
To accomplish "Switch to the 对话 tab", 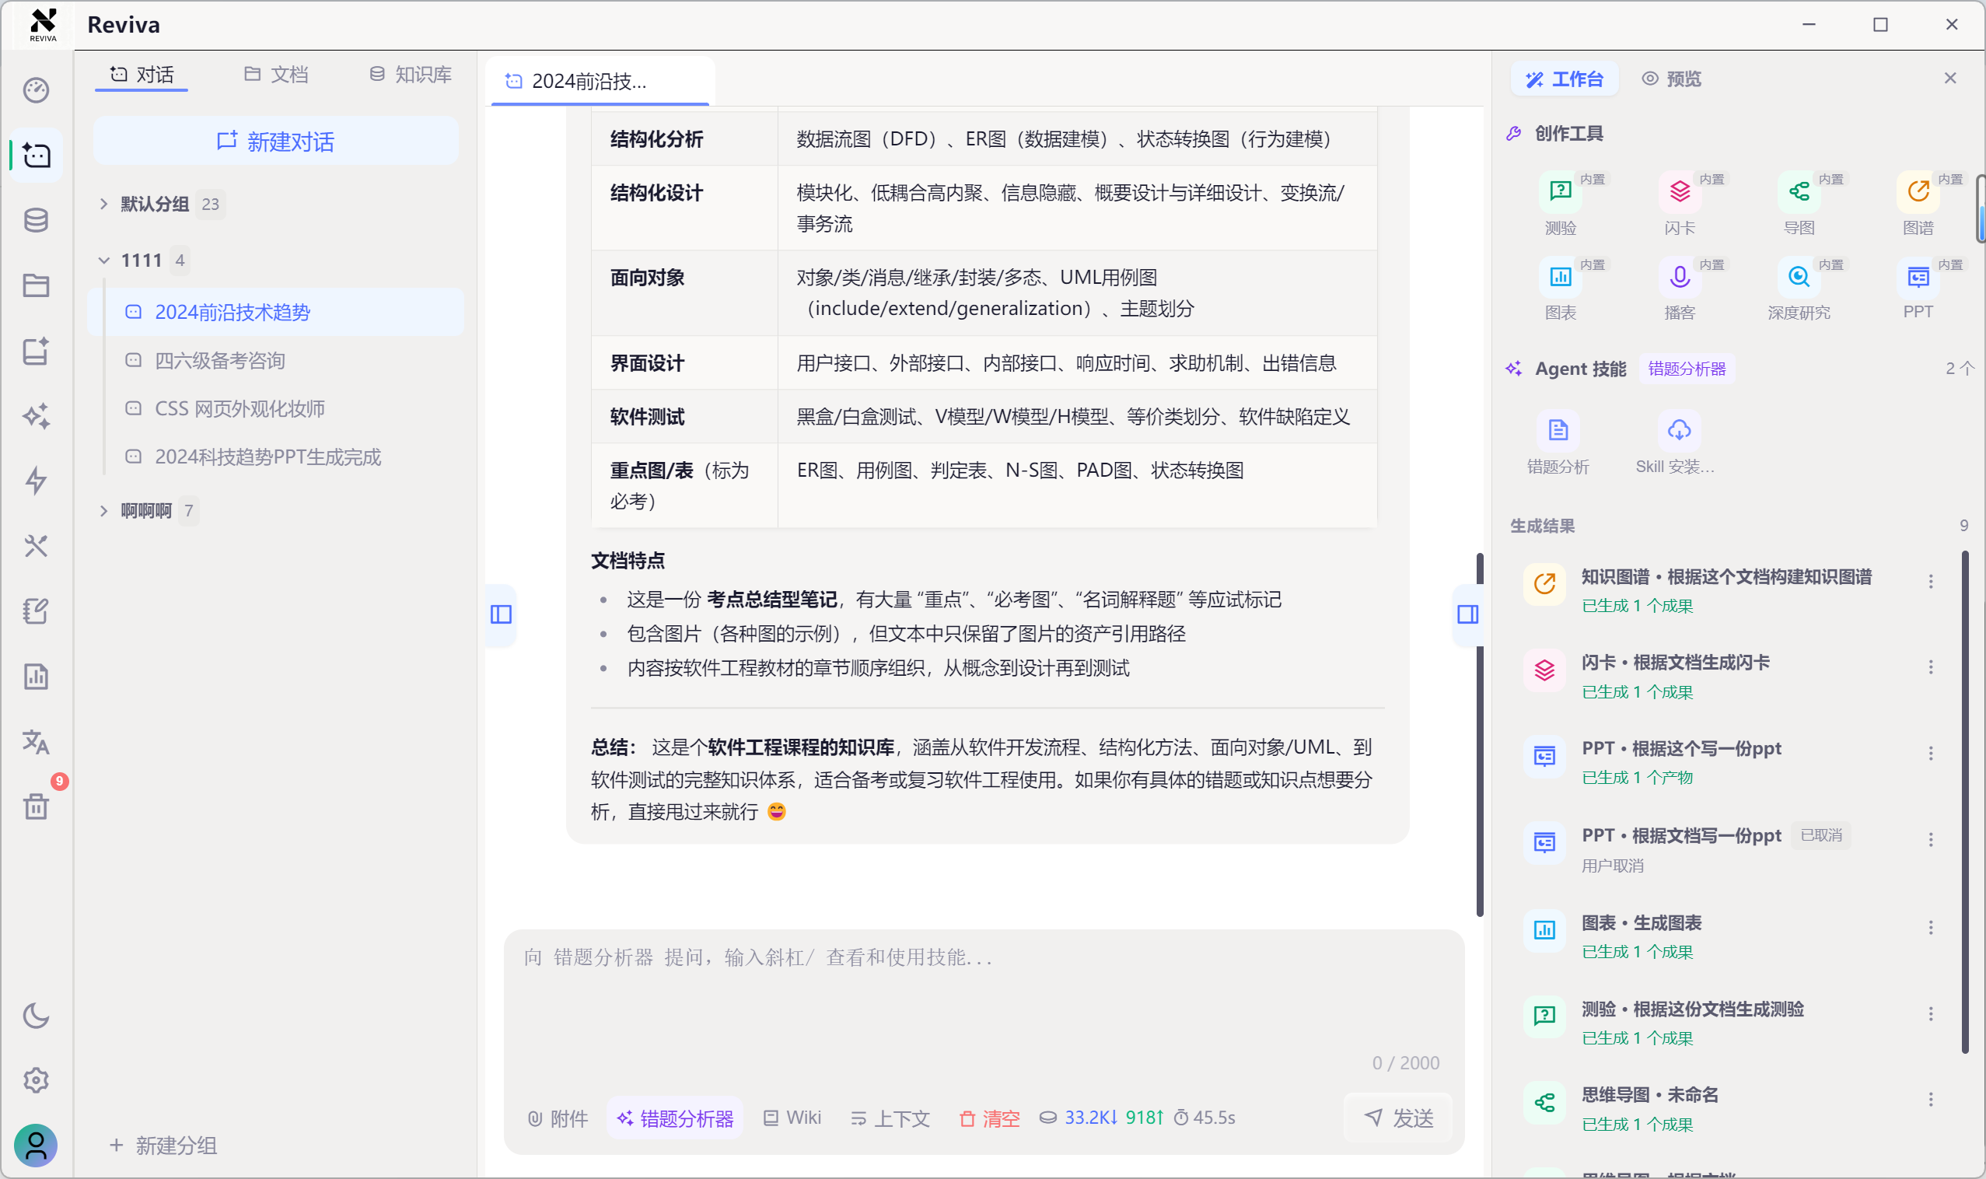I will 142,75.
